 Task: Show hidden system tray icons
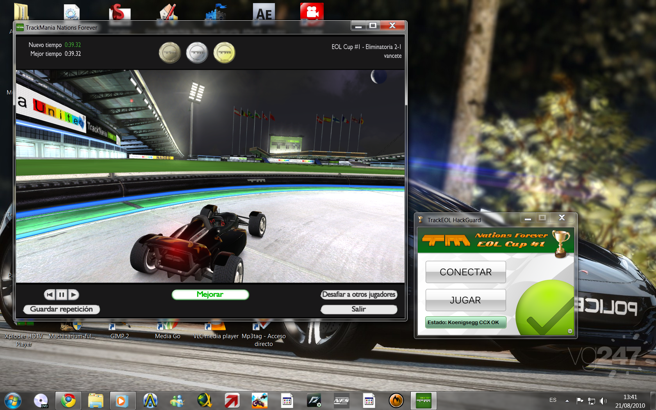click(567, 401)
